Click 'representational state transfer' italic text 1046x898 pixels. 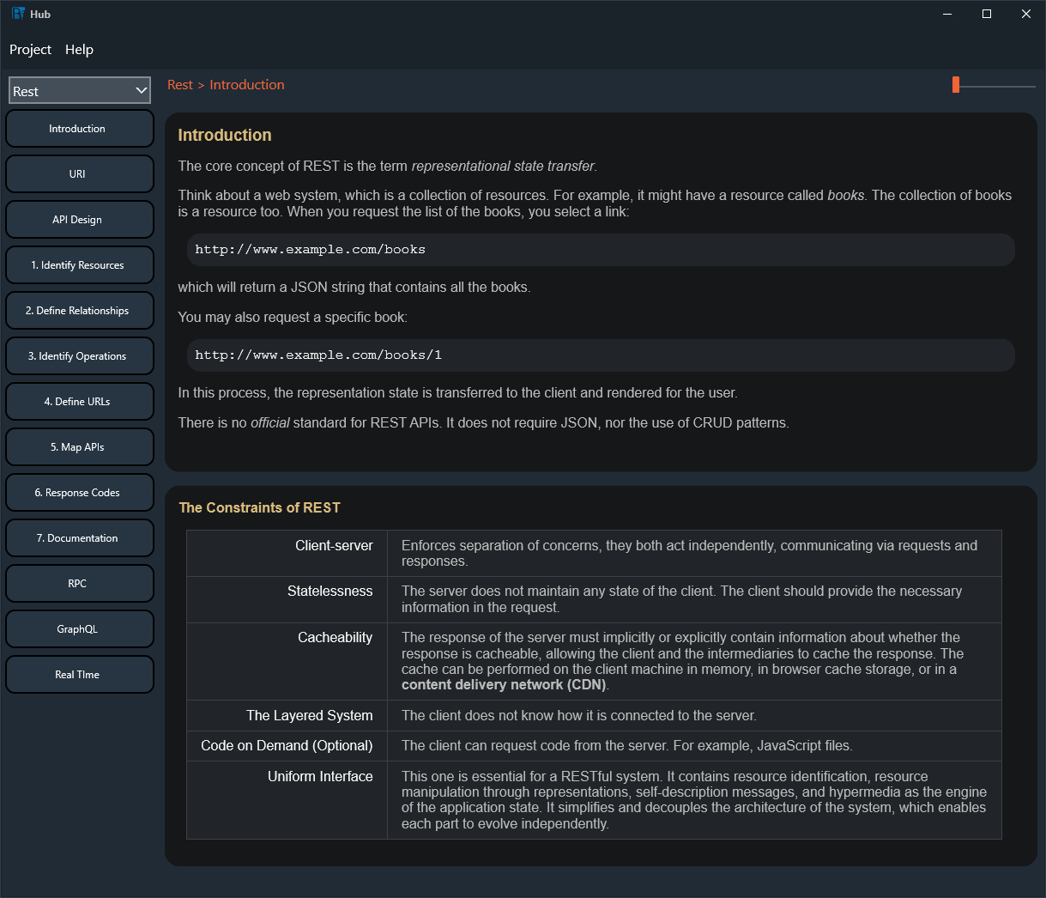point(503,167)
